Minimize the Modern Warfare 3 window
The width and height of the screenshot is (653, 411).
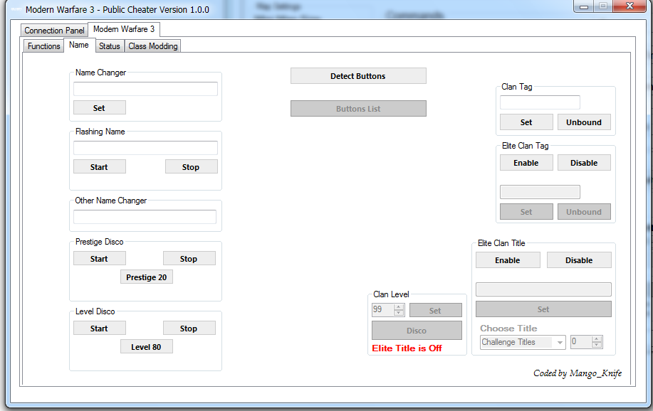(584, 6)
